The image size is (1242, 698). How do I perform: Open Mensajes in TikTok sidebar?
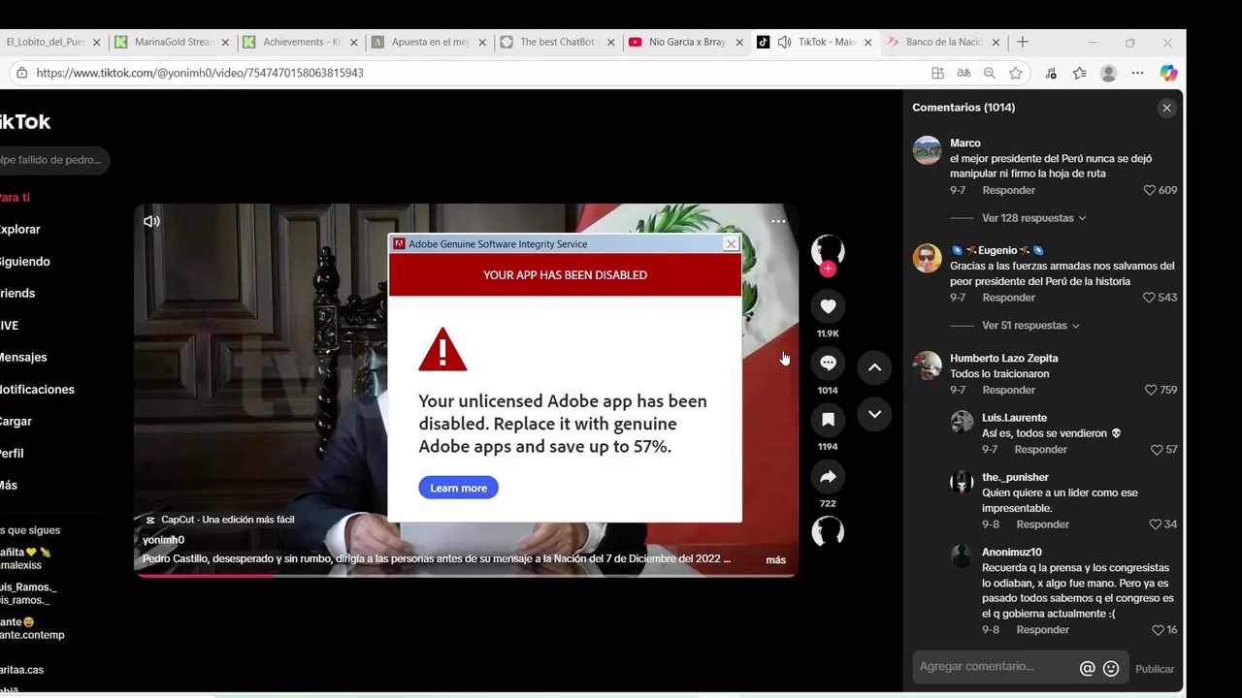point(23,358)
